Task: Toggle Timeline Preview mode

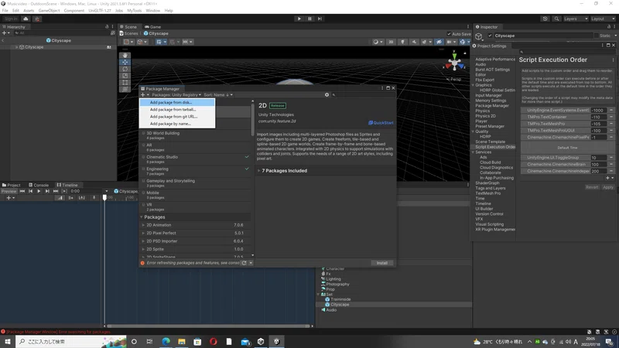Action: click(x=9, y=191)
